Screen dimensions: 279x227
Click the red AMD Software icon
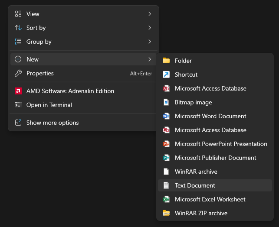(x=18, y=91)
